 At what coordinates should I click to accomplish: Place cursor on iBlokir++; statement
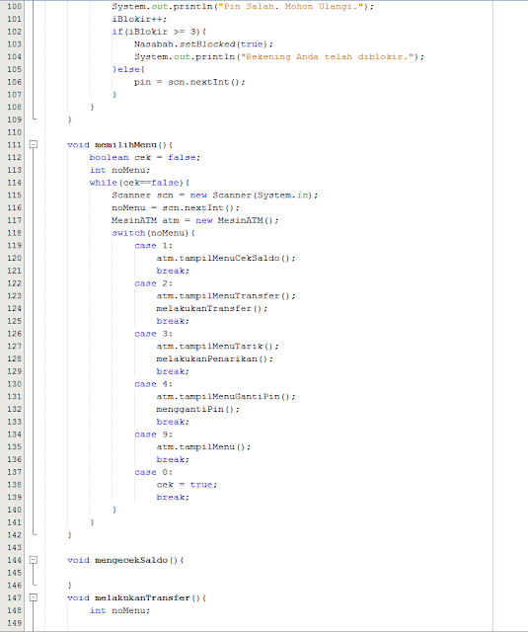click(139, 19)
